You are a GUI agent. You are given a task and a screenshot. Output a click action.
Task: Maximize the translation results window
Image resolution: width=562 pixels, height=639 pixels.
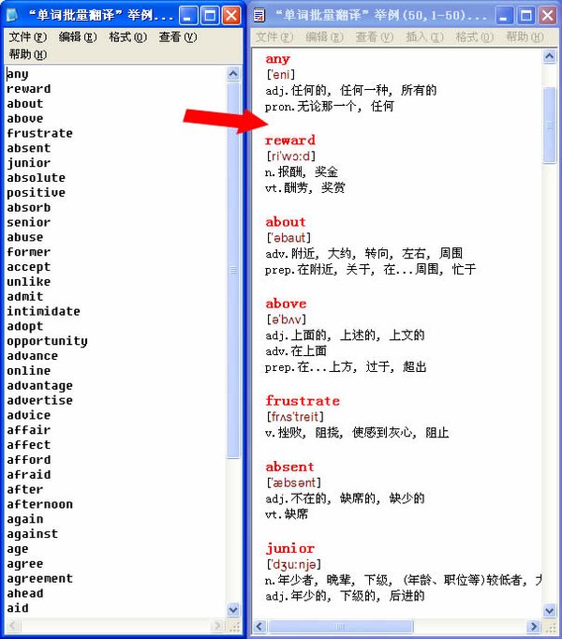[x=525, y=15]
